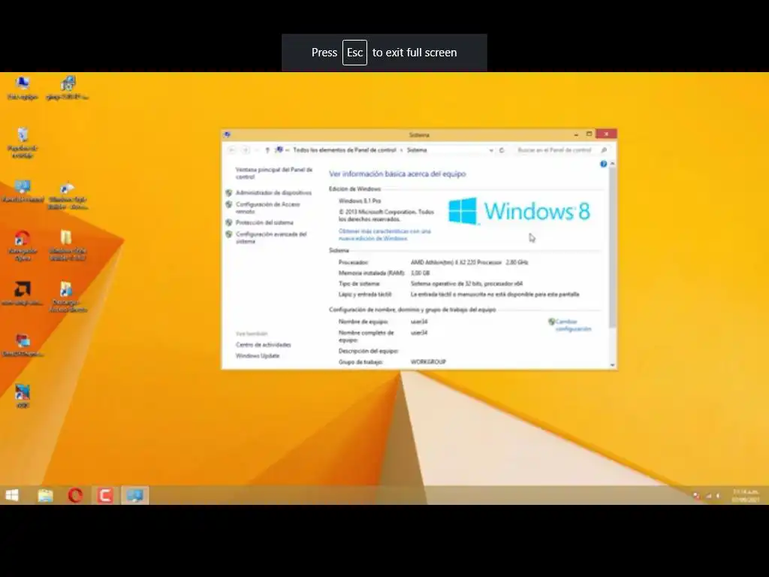The width and height of the screenshot is (769, 577).
Task: Open the Navegador Opera desktop shortcut
Action: pyautogui.click(x=23, y=246)
